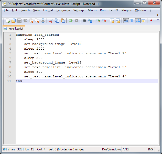Toggle indent guide toolbar button
The width and height of the screenshot is (162, 154).
click(x=138, y=21)
